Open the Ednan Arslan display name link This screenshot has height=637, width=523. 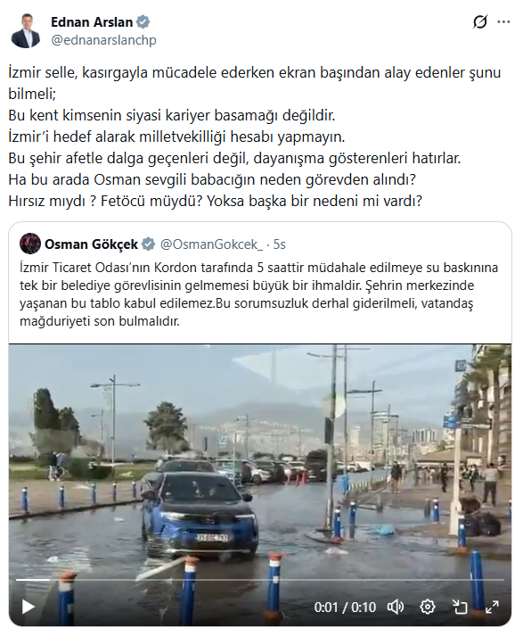pyautogui.click(x=92, y=22)
